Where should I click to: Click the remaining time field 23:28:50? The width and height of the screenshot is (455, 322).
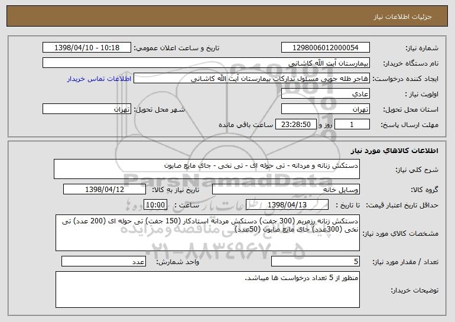(295, 125)
